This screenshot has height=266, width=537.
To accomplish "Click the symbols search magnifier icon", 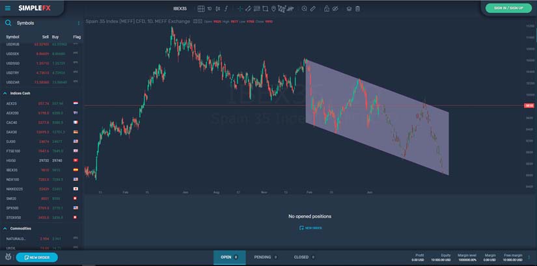I will tap(8, 23).
